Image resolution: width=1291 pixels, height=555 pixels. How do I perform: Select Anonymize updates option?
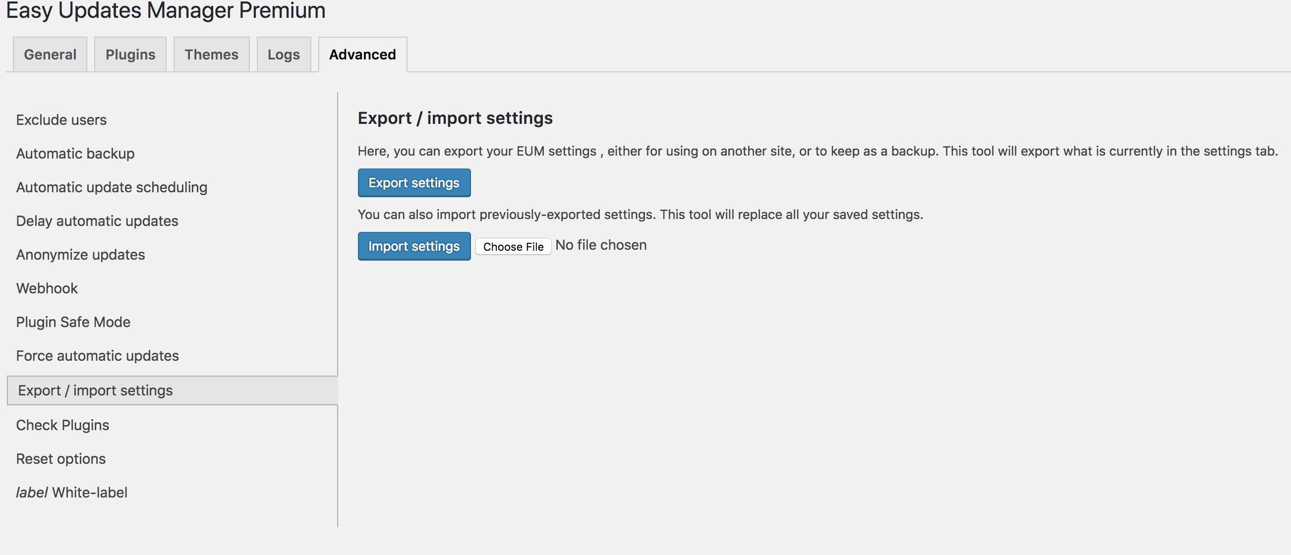coord(81,255)
